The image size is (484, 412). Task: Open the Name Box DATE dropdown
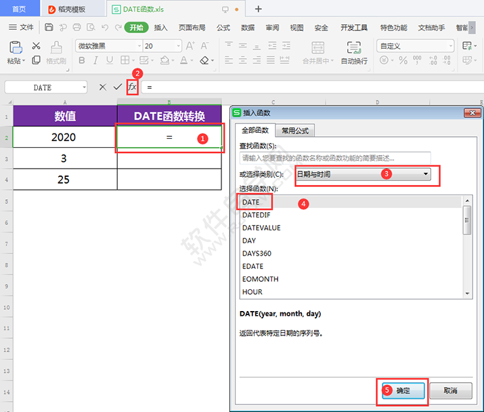click(84, 87)
